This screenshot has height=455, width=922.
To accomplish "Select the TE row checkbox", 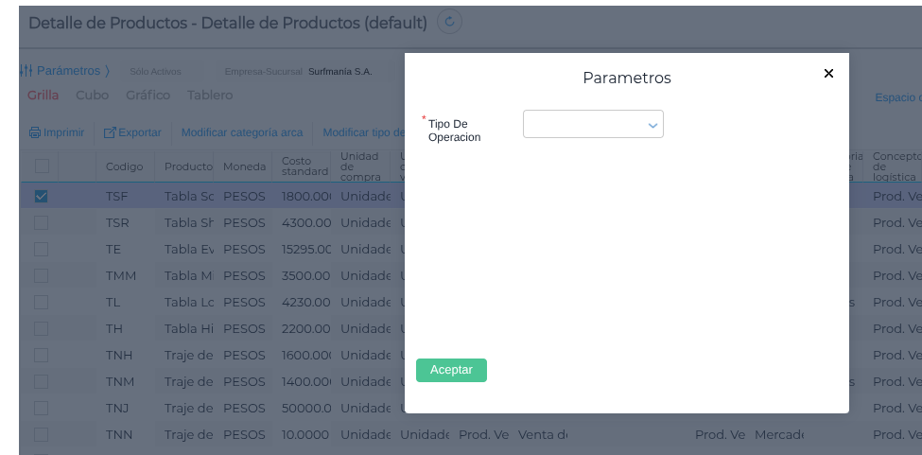I will click(42, 250).
